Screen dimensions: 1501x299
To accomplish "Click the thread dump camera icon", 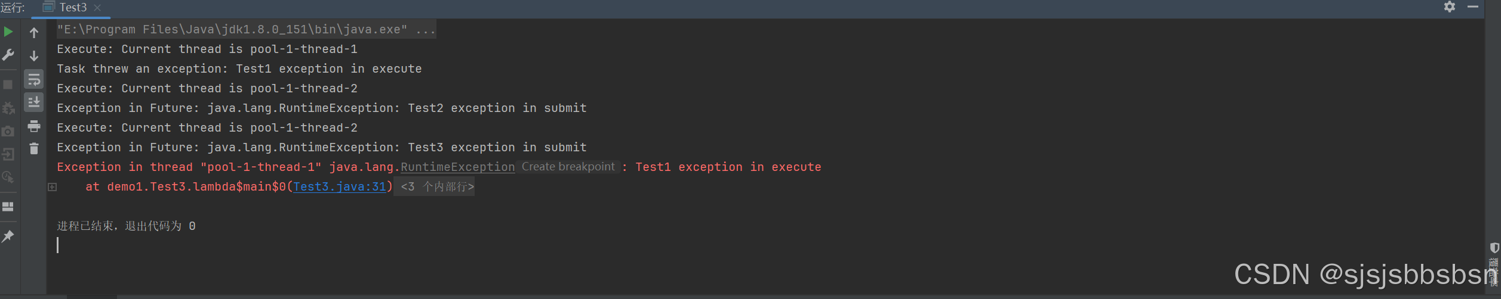I will pos(8,131).
